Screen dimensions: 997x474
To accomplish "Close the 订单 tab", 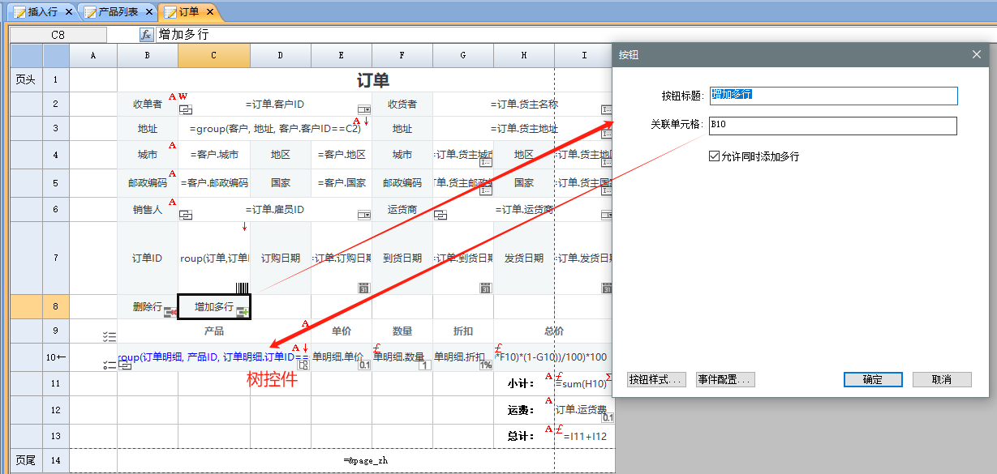I will (x=210, y=12).
